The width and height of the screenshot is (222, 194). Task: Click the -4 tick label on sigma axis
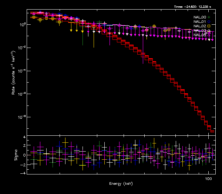[23, 173]
